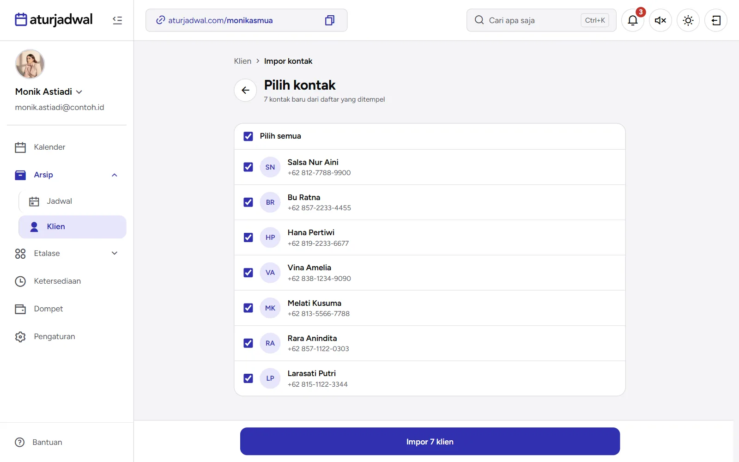This screenshot has width=739, height=462.
Task: Click the Impor kontak breadcrumb text
Action: (288, 61)
